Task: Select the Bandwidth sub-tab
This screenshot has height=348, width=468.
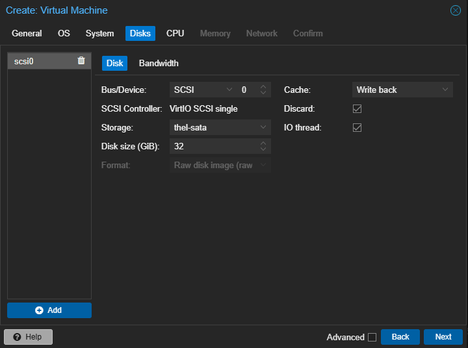Action: 159,63
